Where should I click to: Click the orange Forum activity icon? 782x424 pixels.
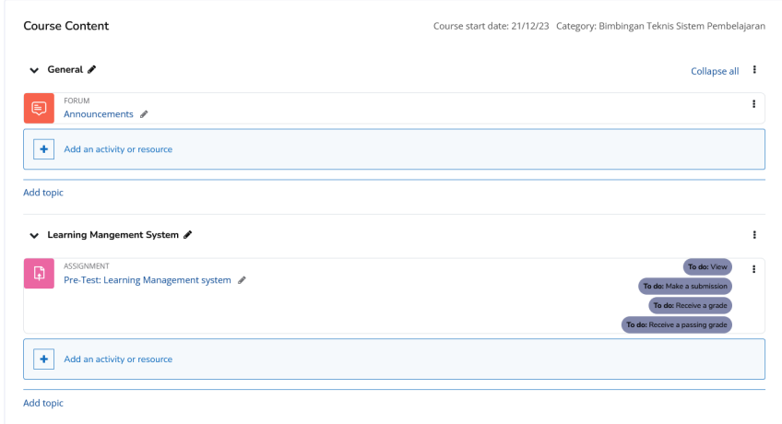(x=39, y=108)
